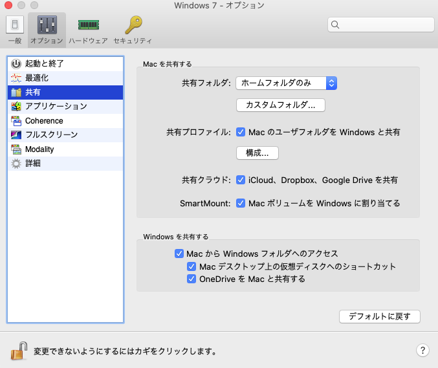The image size is (438, 368).
Task: Click the Modality sidebar icon
Action: click(16, 149)
